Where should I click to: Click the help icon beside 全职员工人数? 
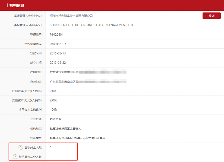click(x=21, y=147)
